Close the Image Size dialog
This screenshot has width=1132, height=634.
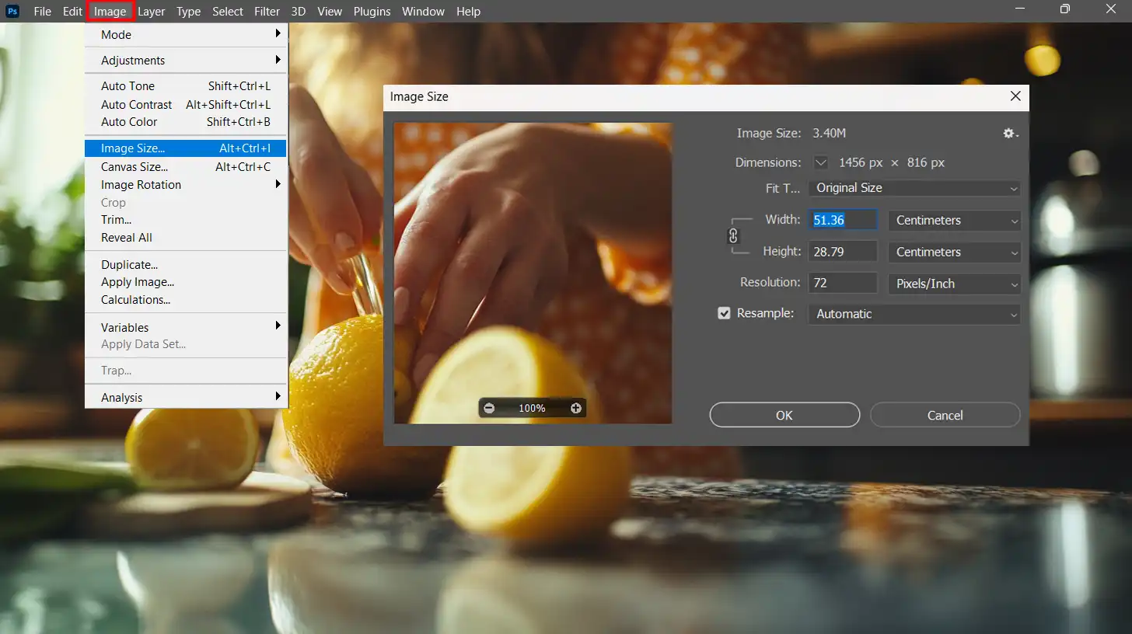[1015, 96]
